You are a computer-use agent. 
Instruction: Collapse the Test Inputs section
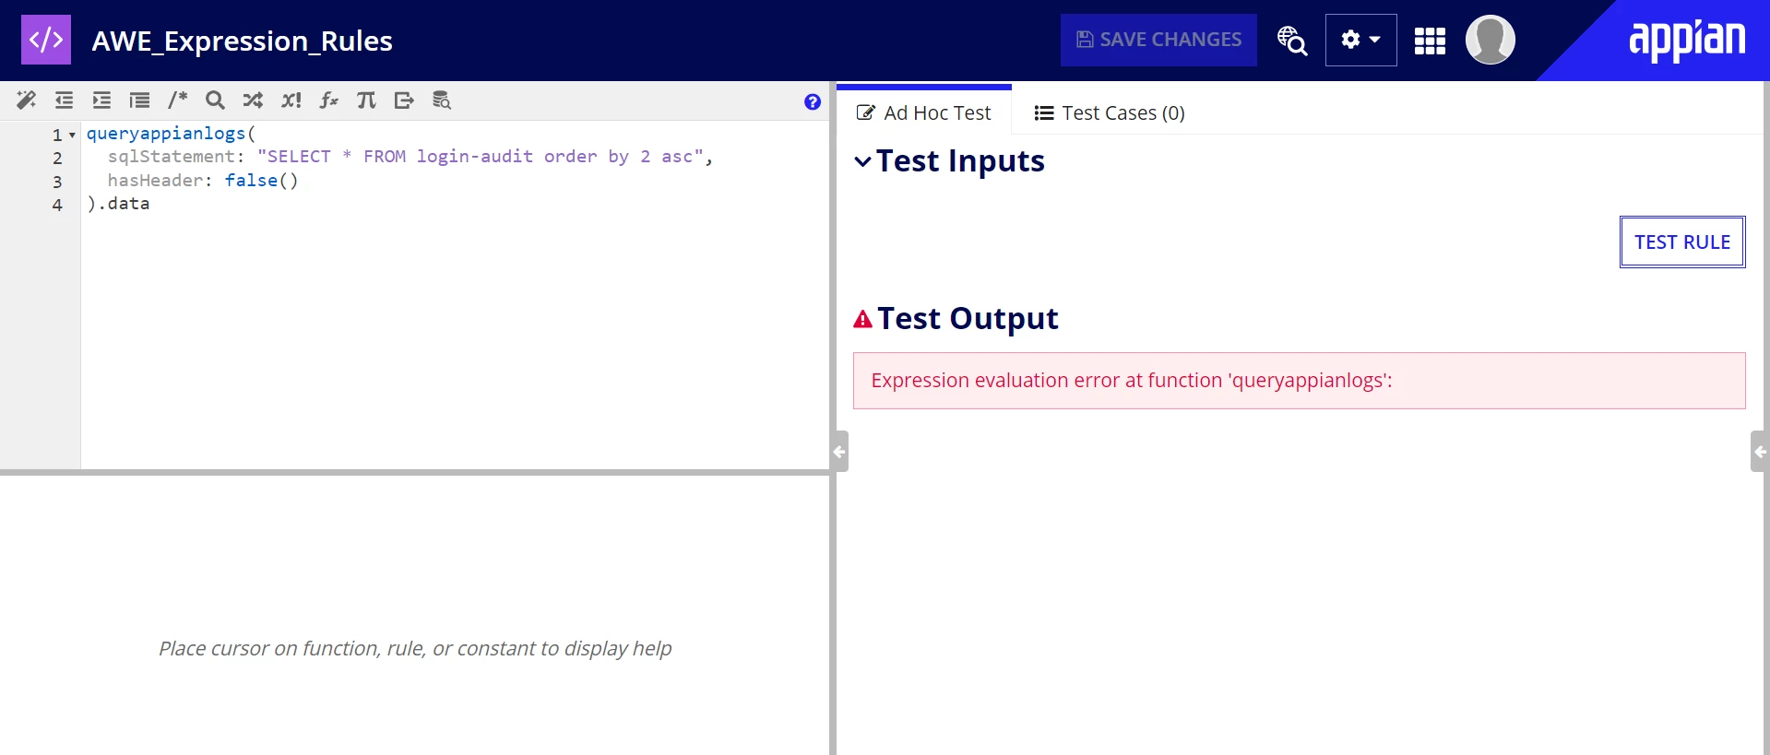(x=862, y=162)
